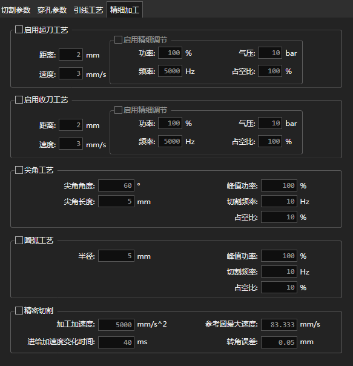Select the 引线工艺 tab

coord(88,10)
